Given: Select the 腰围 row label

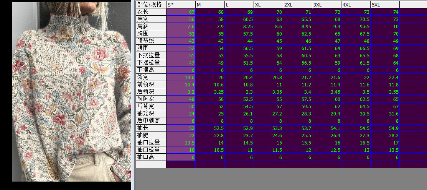Looking at the screenshot, I should 151,48.
